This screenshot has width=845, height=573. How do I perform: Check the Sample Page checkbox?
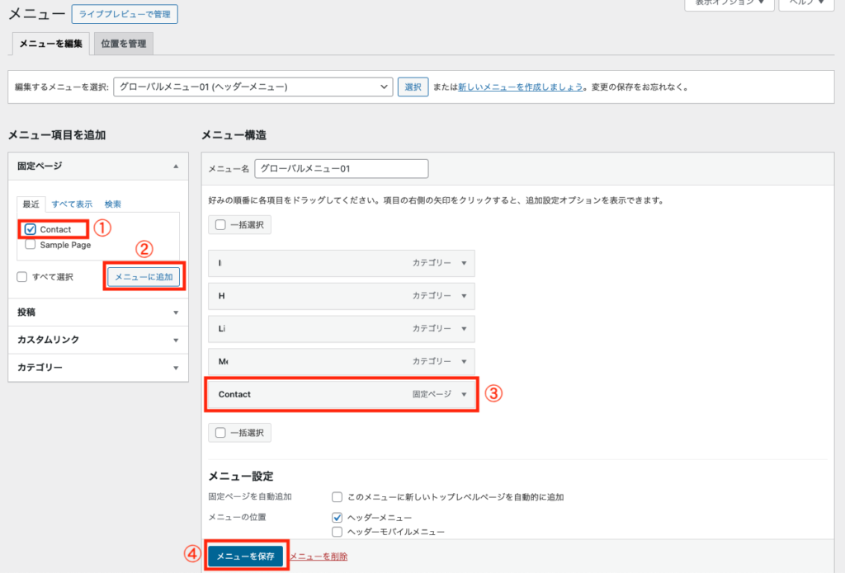pyautogui.click(x=31, y=245)
